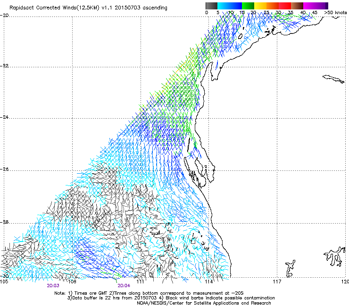Click the gray 0–5 knots legend segment

pyautogui.click(x=212, y=6)
